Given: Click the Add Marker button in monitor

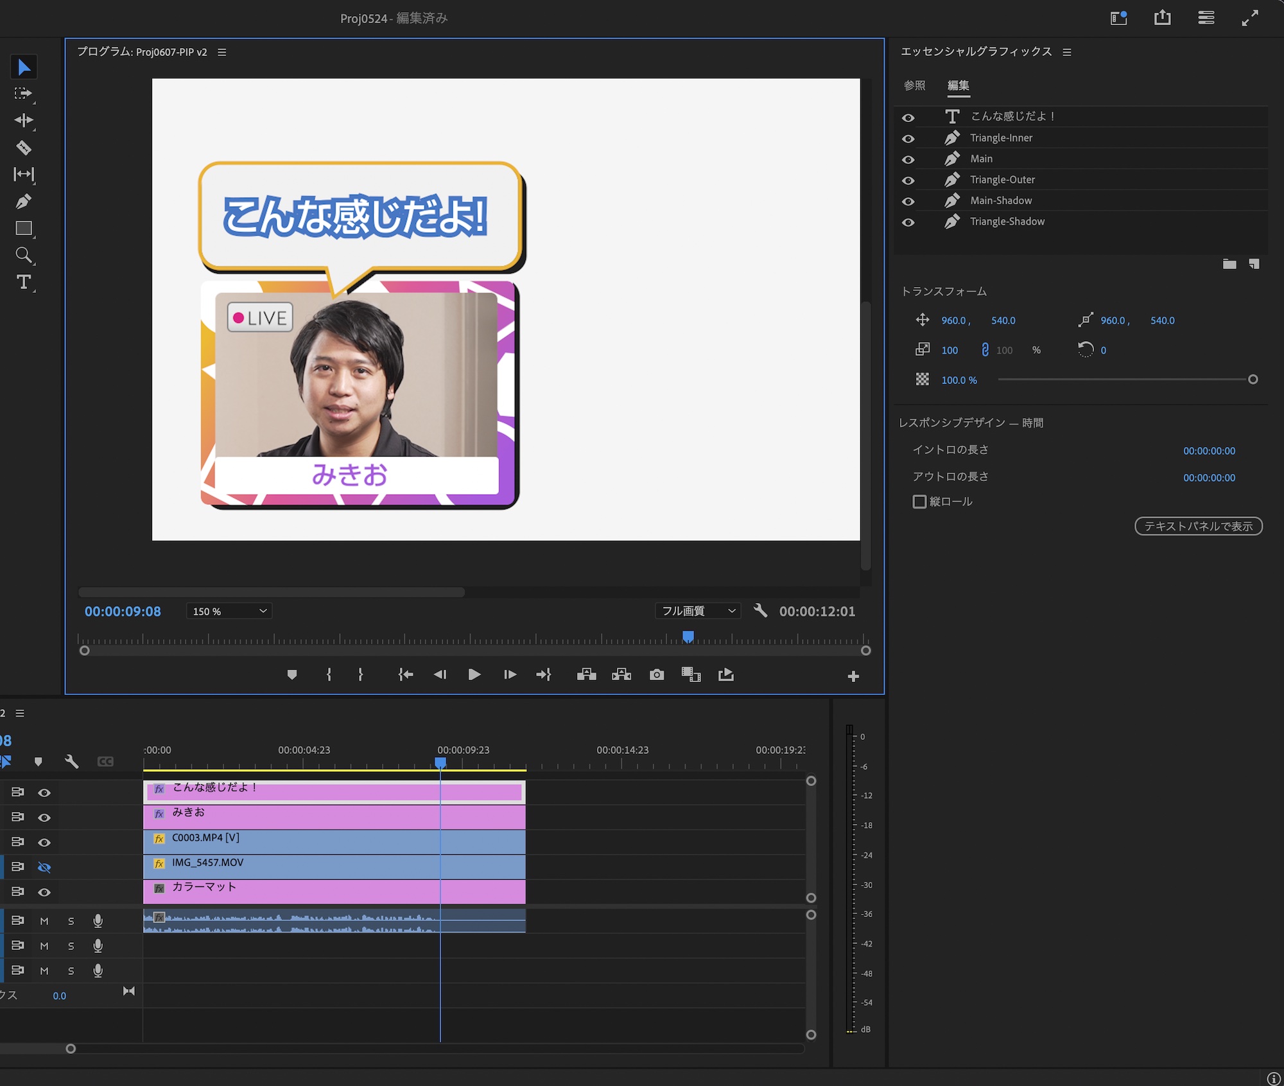Looking at the screenshot, I should coord(291,674).
